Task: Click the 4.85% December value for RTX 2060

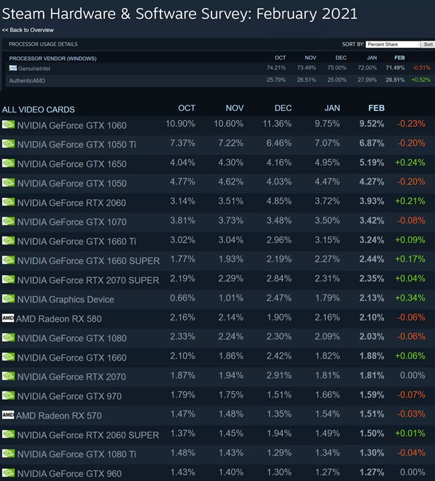Action: (x=279, y=201)
